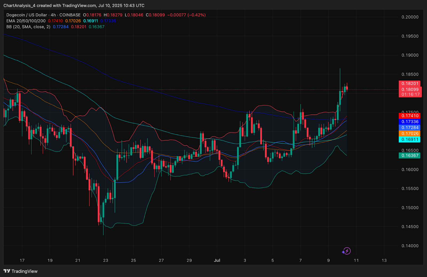The image size is (427, 277).
Task: Select the Dogecoin / US Dollar symbol title
Action: pos(27,15)
